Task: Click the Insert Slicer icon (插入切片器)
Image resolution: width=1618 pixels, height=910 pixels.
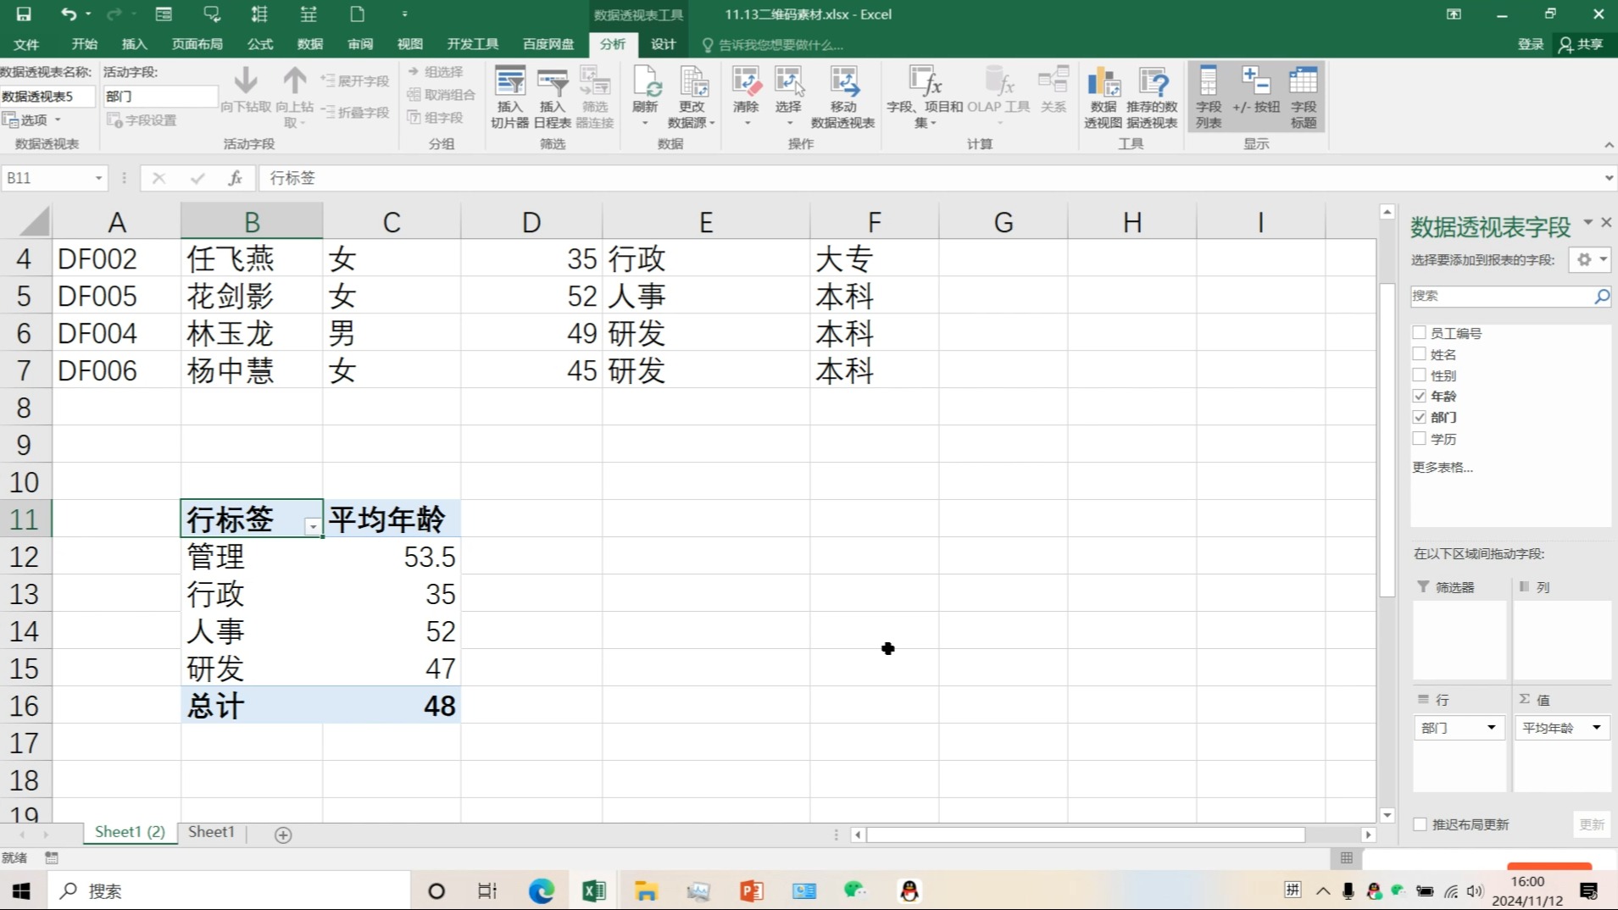Action: [509, 97]
